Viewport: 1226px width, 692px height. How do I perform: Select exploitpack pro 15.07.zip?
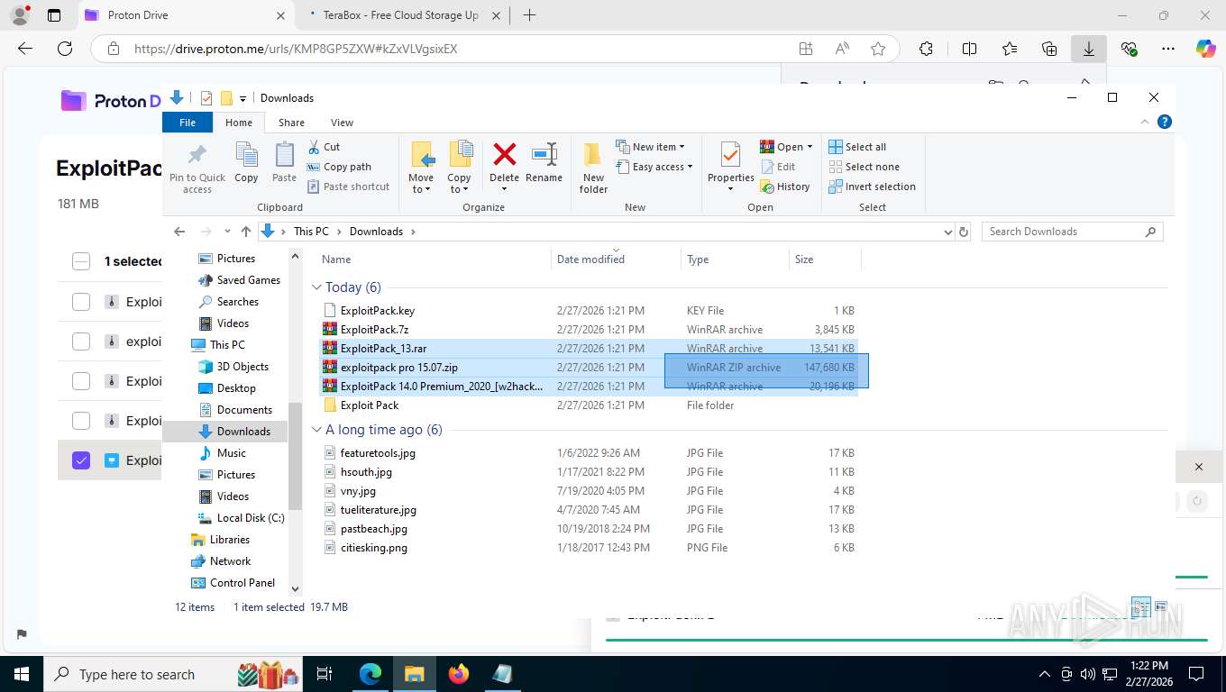click(x=398, y=368)
